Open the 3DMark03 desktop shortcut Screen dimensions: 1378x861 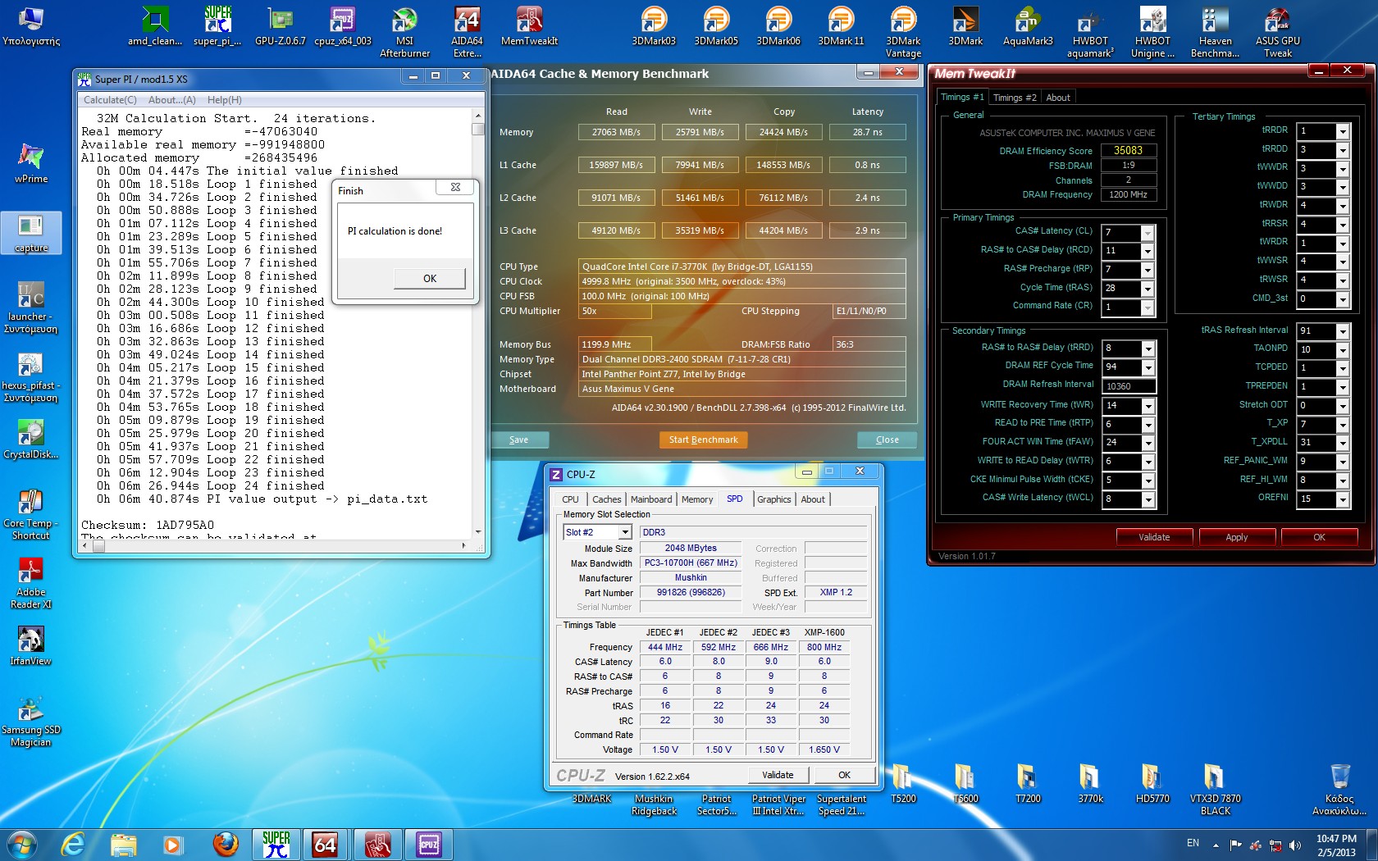click(x=654, y=26)
